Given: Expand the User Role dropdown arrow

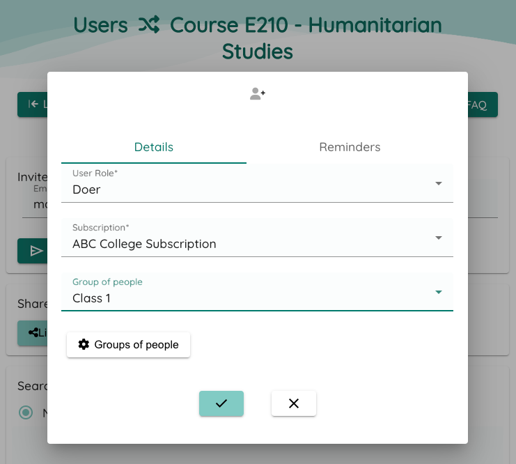Looking at the screenshot, I should point(438,183).
